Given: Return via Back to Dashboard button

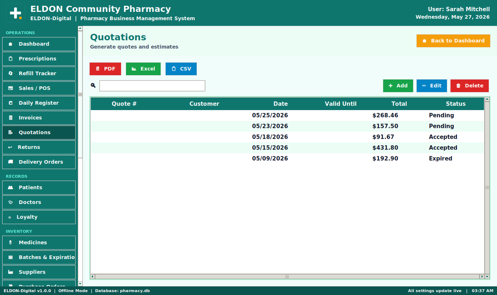Looking at the screenshot, I should tap(453, 41).
